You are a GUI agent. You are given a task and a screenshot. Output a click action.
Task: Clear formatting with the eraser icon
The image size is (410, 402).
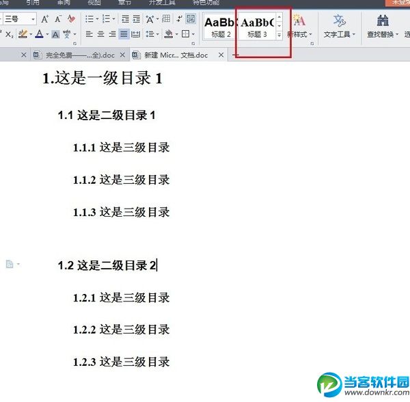click(x=71, y=19)
